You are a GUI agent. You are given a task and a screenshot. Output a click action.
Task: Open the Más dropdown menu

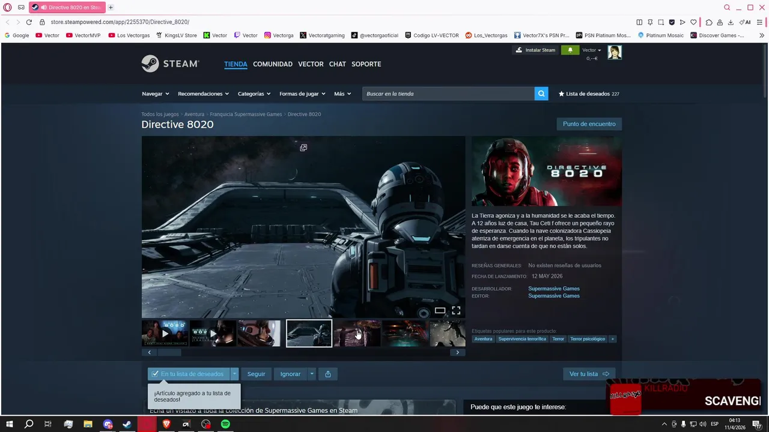342,94
